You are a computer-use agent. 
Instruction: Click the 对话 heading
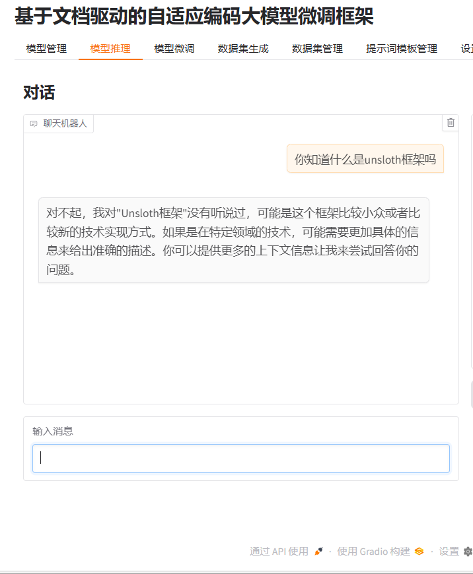pyautogui.click(x=39, y=92)
